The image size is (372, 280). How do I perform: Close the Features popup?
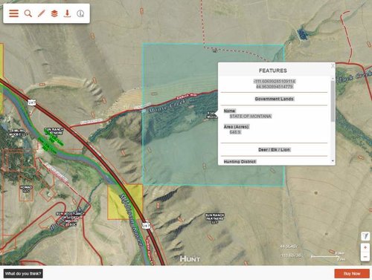[333, 65]
